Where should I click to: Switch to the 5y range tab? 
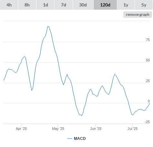(x=144, y=5)
